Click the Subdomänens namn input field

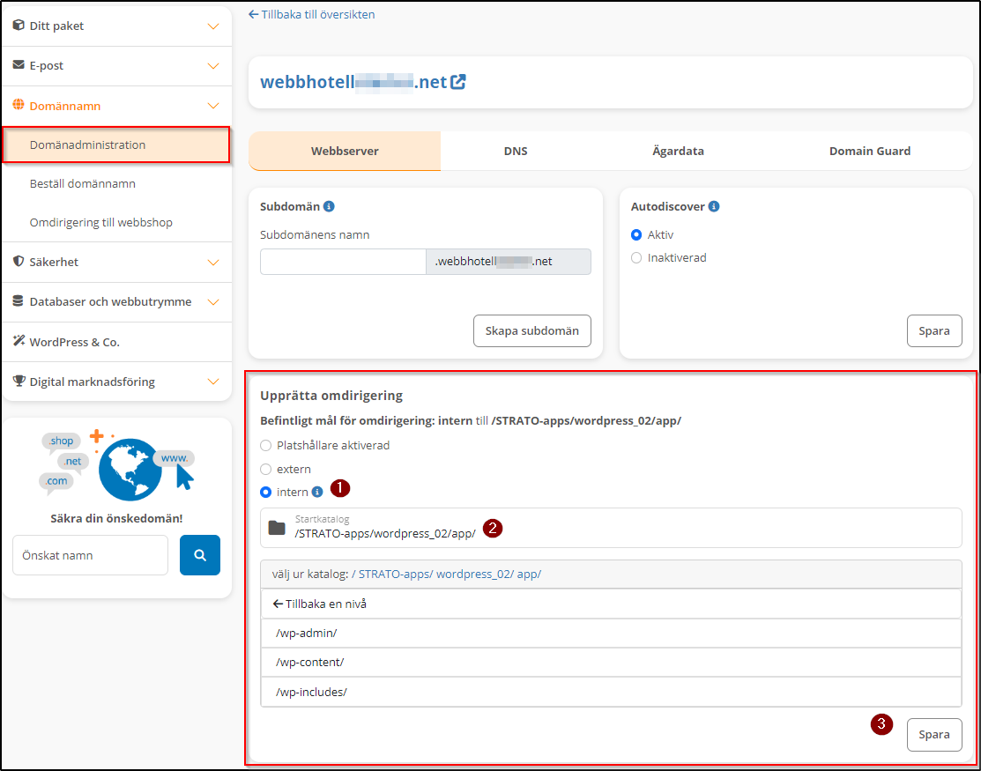pos(343,262)
